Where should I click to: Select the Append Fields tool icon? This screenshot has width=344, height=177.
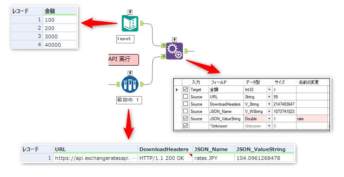coord(175,51)
